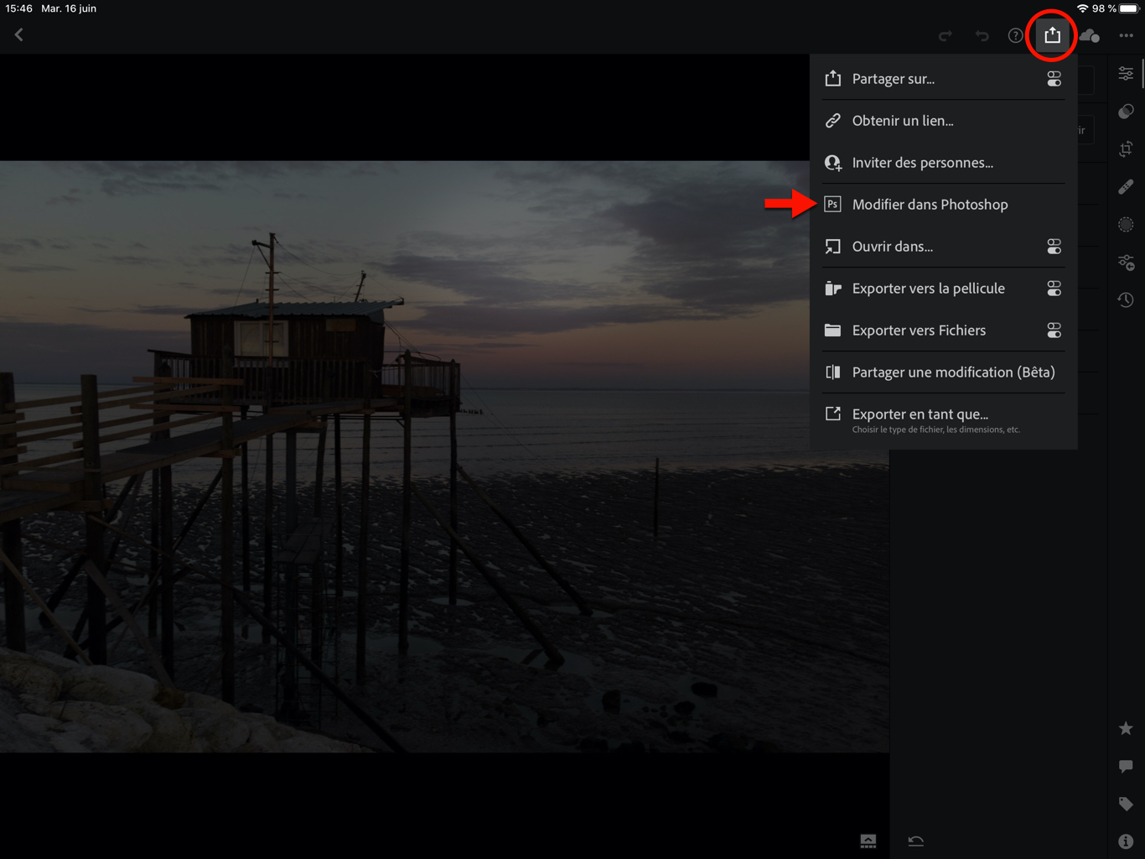Image resolution: width=1145 pixels, height=859 pixels.
Task: Open the versions sliders icon
Action: click(1126, 263)
